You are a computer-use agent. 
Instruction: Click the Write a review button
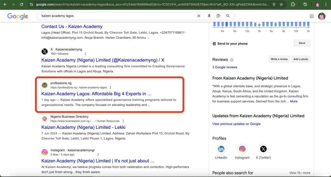coord(279,59)
